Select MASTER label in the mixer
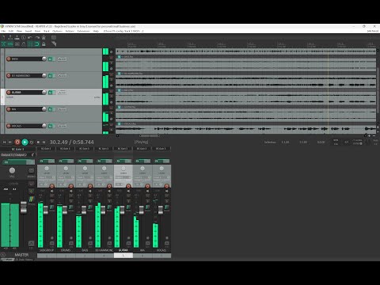Image resolution: width=380 pixels, height=285 pixels. pos(21,255)
